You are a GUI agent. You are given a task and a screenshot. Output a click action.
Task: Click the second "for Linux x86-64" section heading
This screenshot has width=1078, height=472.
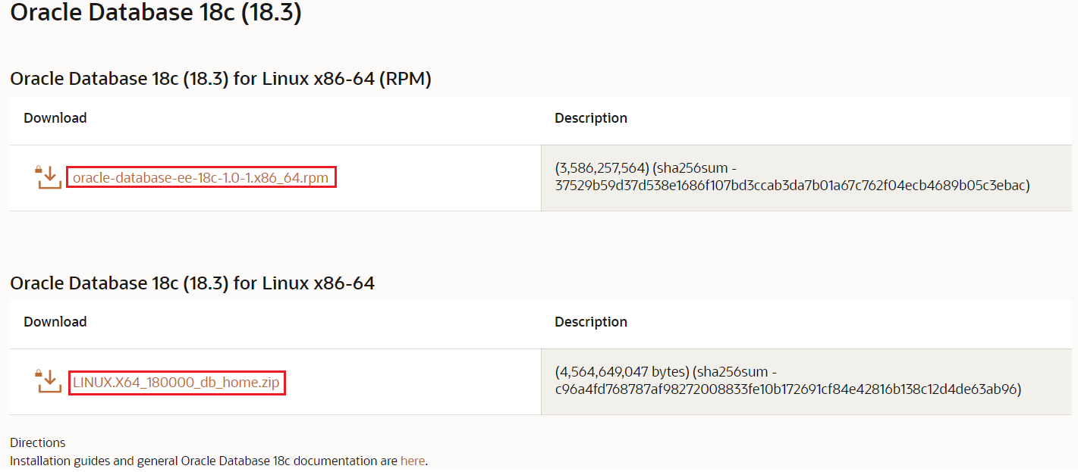click(193, 283)
